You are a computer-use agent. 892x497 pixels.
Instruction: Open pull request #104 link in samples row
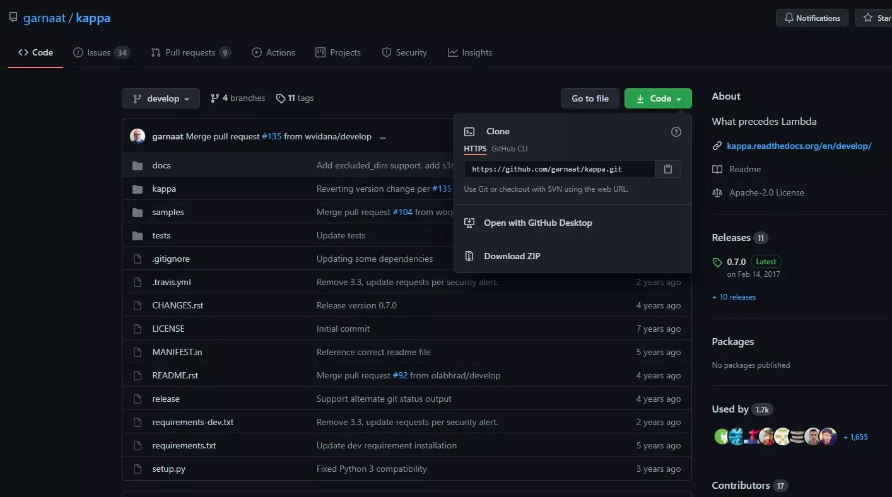pos(402,212)
